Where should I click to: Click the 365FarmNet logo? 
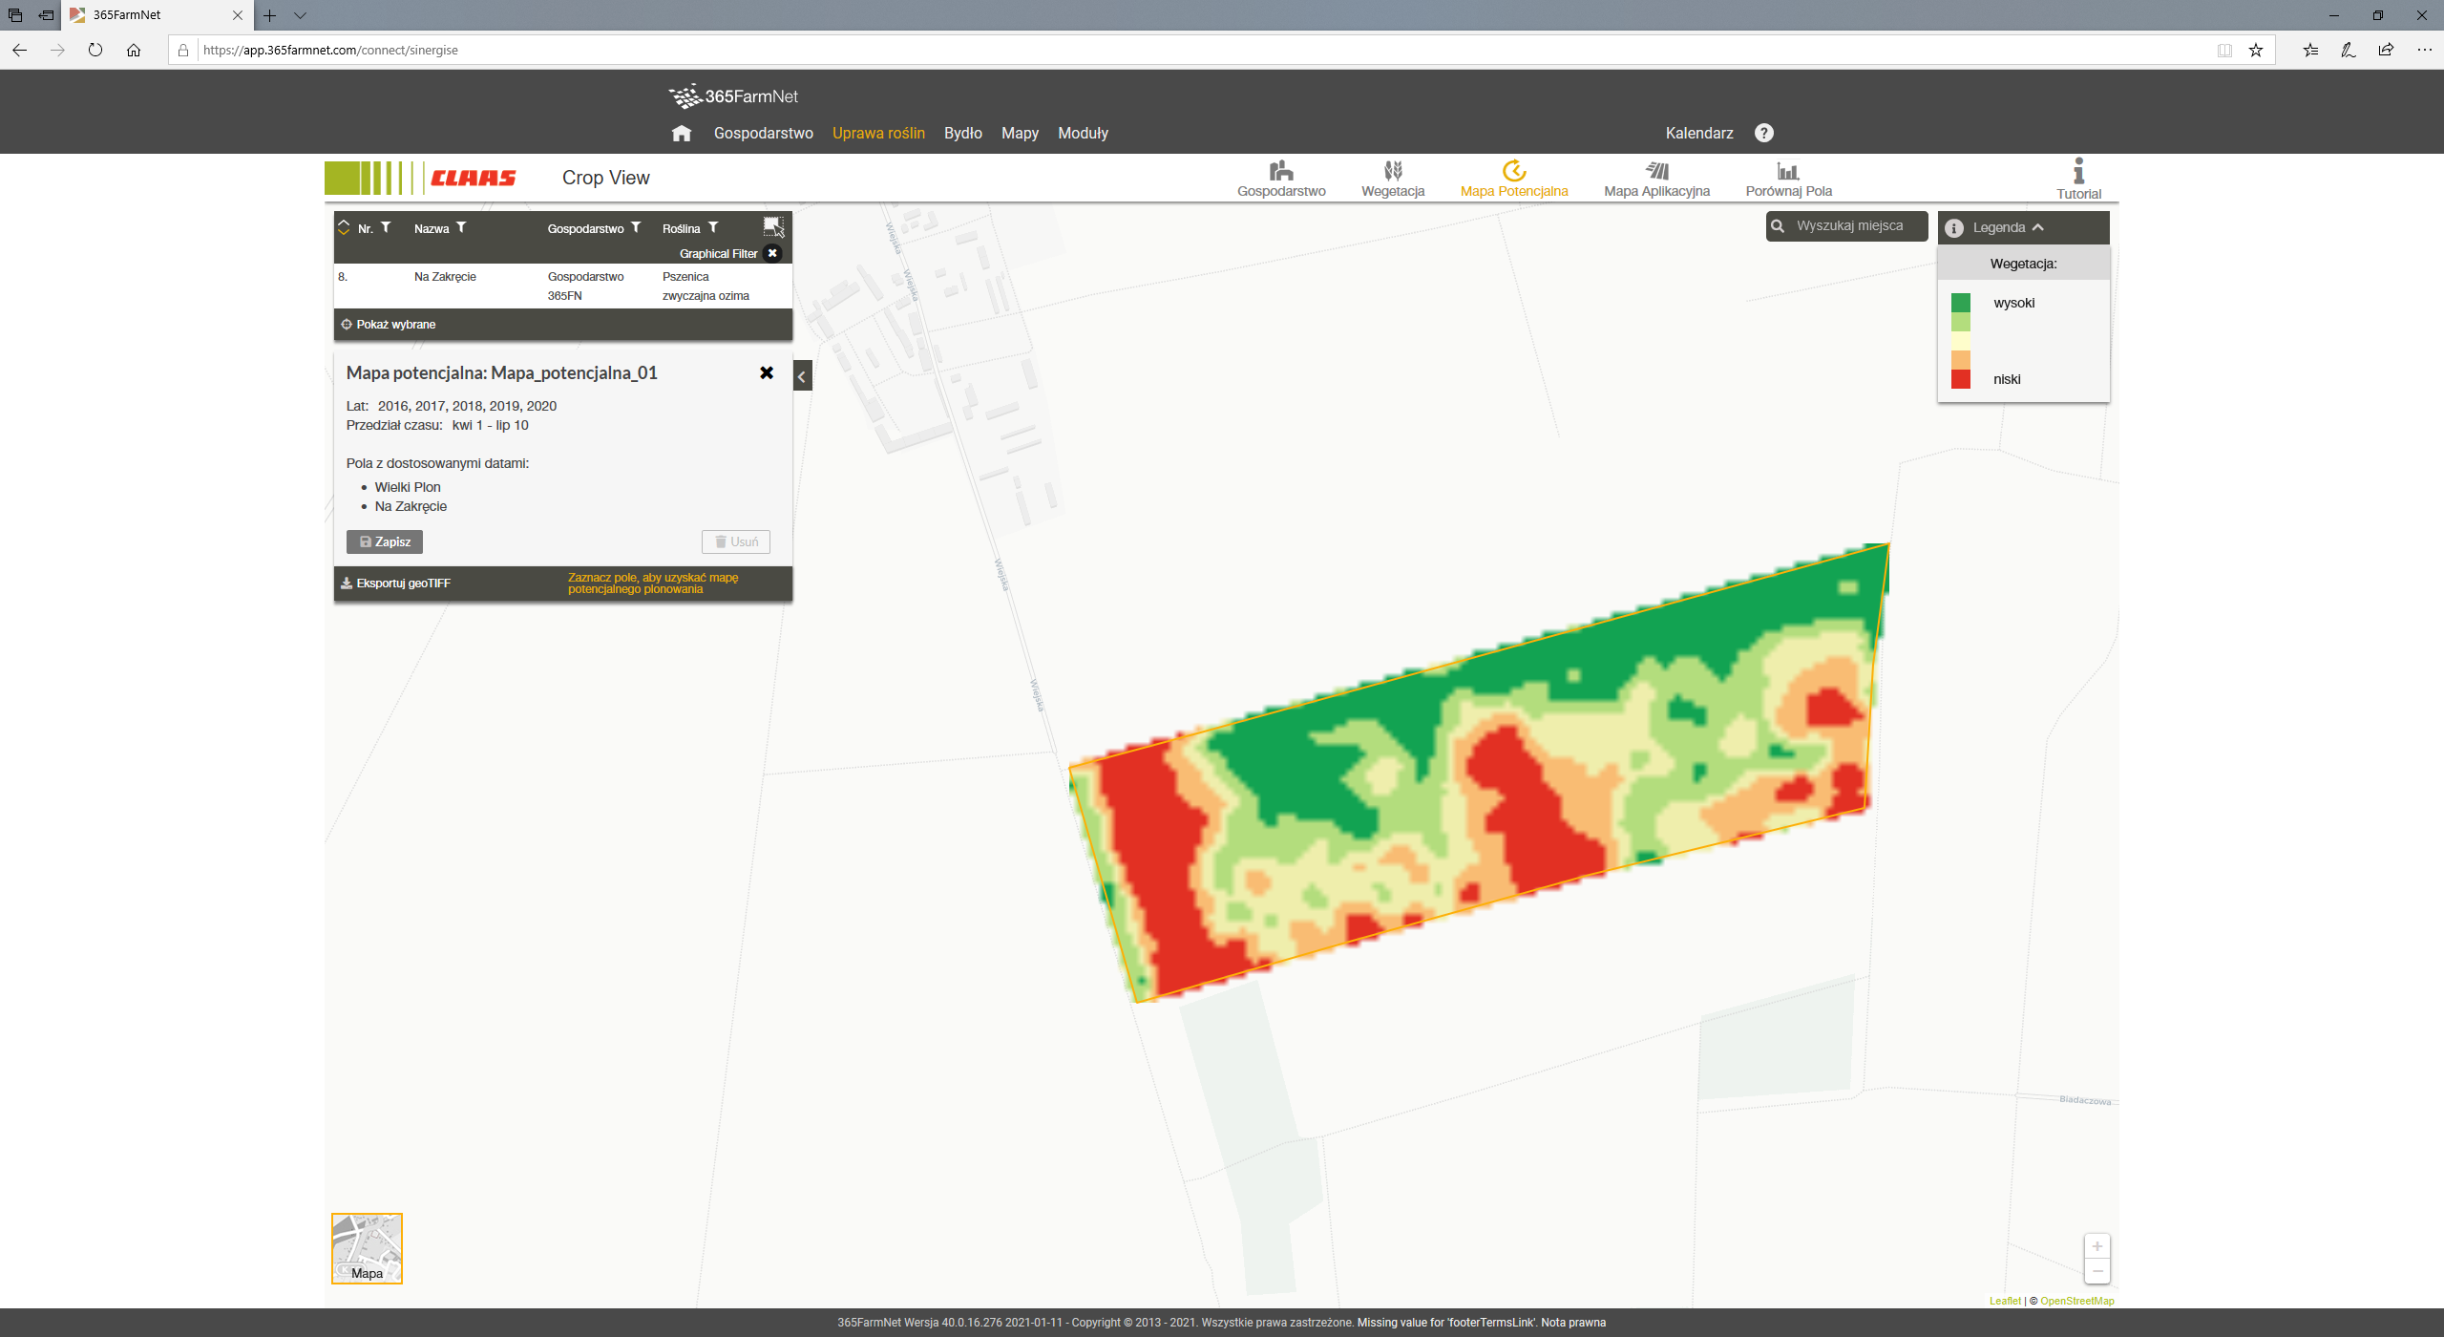[733, 96]
